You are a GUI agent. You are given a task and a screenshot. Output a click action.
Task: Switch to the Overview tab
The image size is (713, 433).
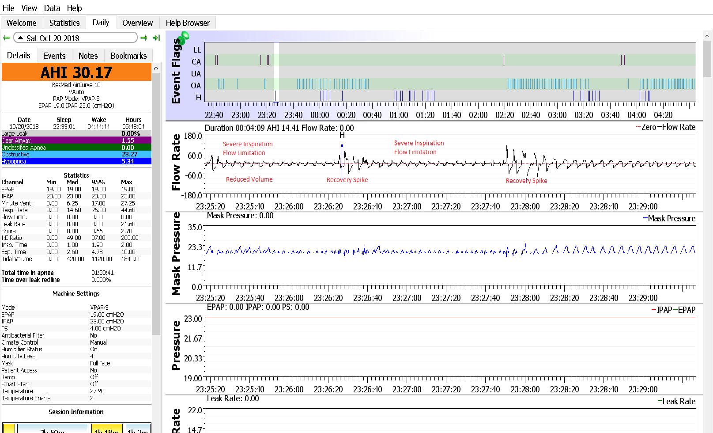pyautogui.click(x=137, y=23)
